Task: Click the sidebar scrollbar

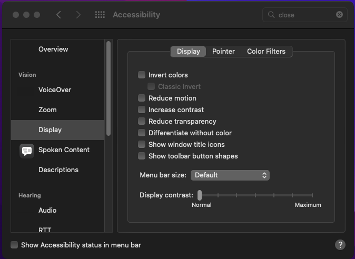Action: (109, 89)
